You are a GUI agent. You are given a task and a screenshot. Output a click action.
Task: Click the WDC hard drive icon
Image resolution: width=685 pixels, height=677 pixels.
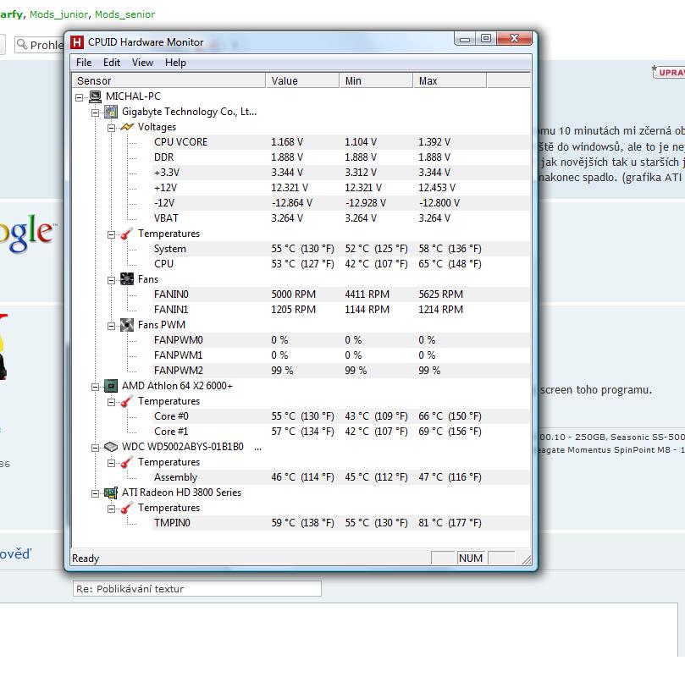click(x=111, y=447)
